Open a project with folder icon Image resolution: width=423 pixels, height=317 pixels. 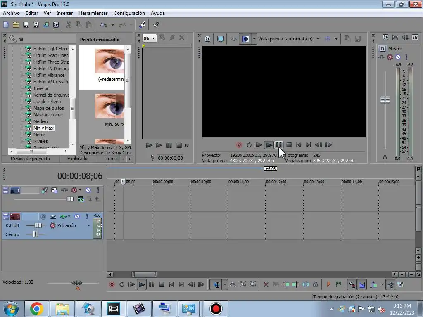(x=16, y=25)
